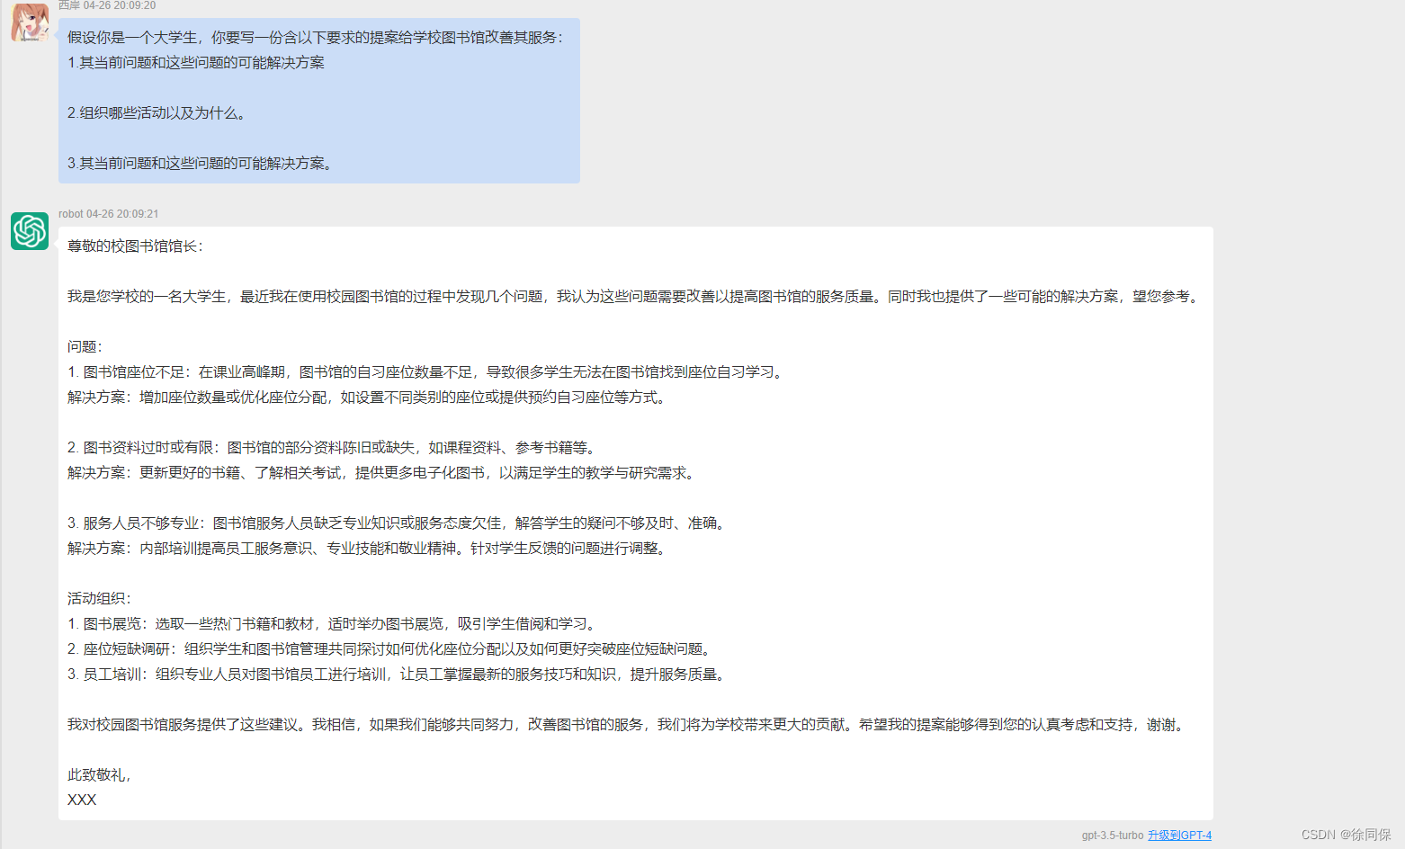This screenshot has width=1405, height=849.
Task: Click the heading 活动组织：
Action: pos(100,599)
